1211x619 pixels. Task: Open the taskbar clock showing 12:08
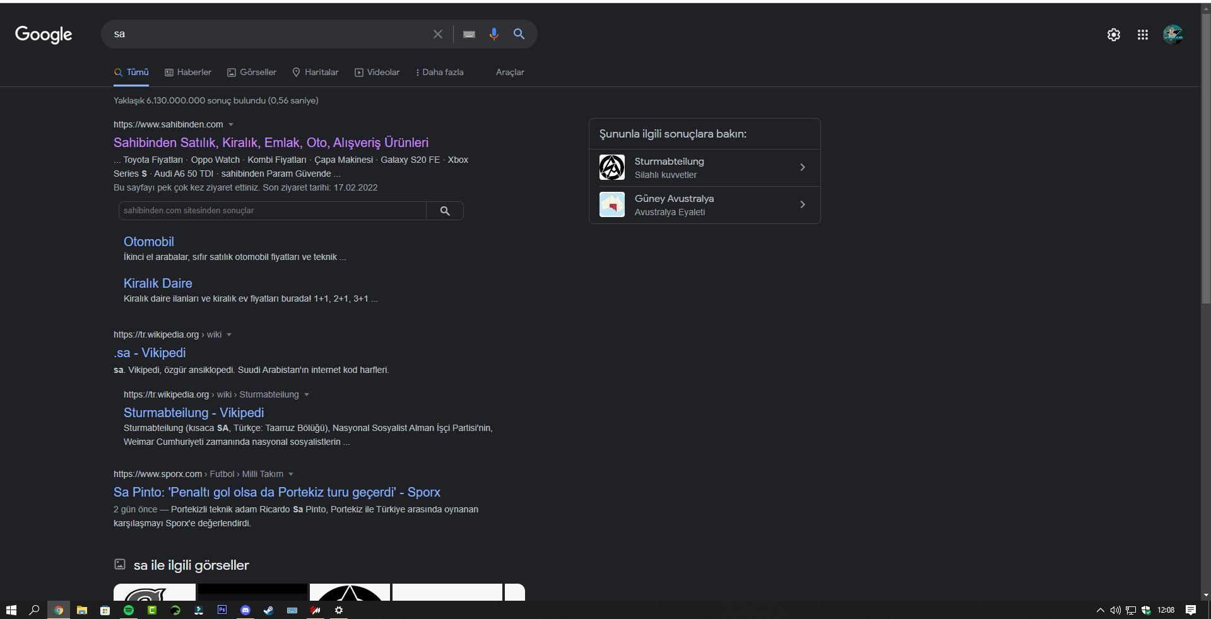pos(1166,610)
